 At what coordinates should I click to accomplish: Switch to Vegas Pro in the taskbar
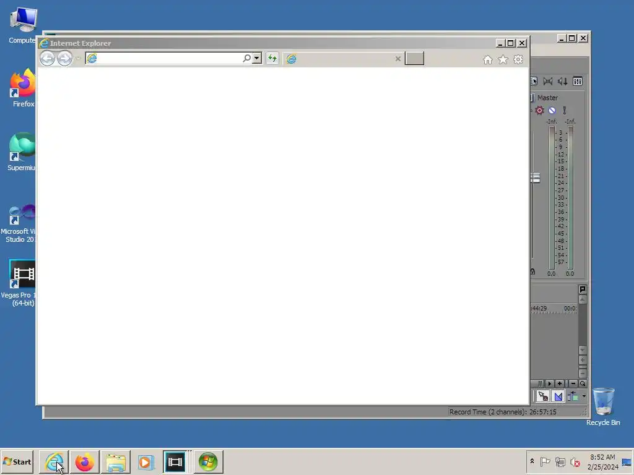click(175, 462)
